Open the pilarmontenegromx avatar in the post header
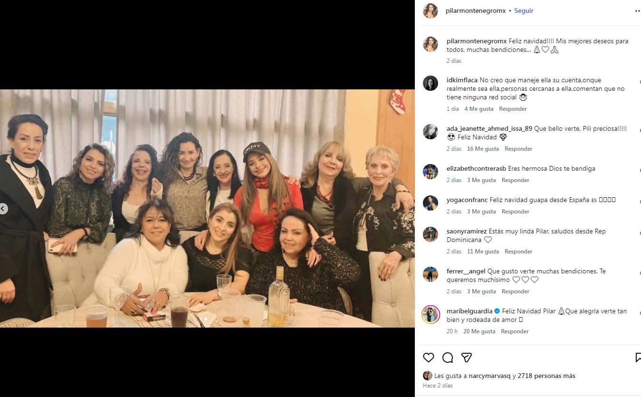641x397 pixels. pos(431,10)
